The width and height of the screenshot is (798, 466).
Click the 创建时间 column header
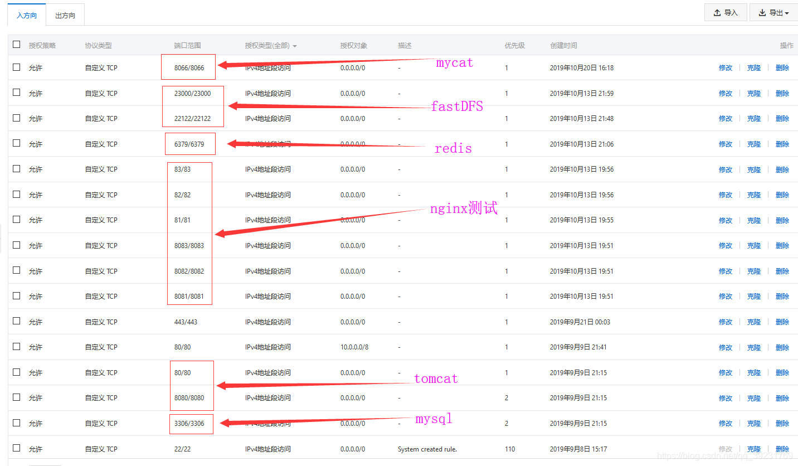tap(563, 46)
